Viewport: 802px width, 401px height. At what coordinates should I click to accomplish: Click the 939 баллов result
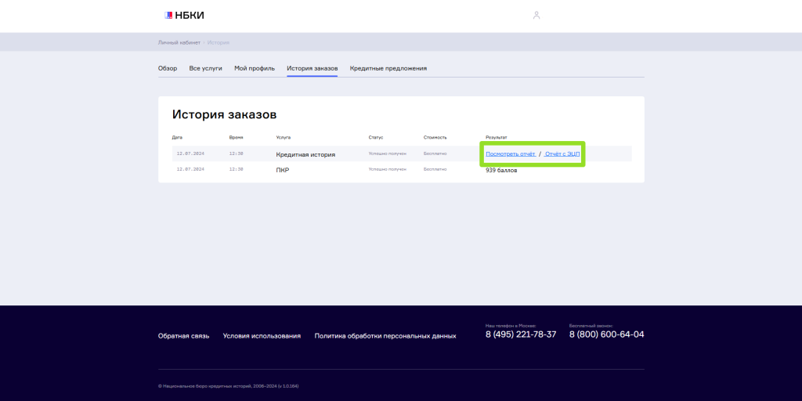point(501,170)
